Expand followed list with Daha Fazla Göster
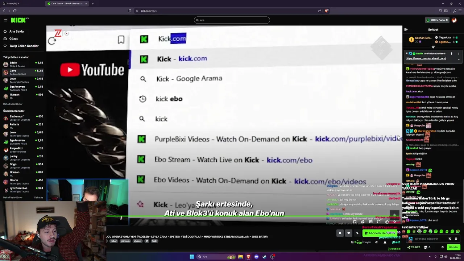Viewport: 464px width, 261px height. 13,104
